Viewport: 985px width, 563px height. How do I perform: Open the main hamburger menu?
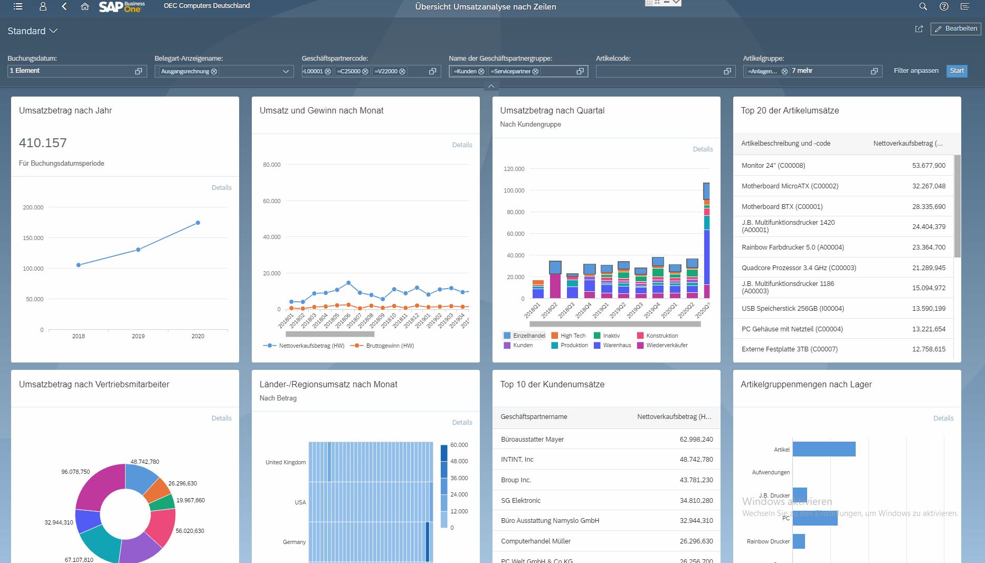(x=18, y=6)
